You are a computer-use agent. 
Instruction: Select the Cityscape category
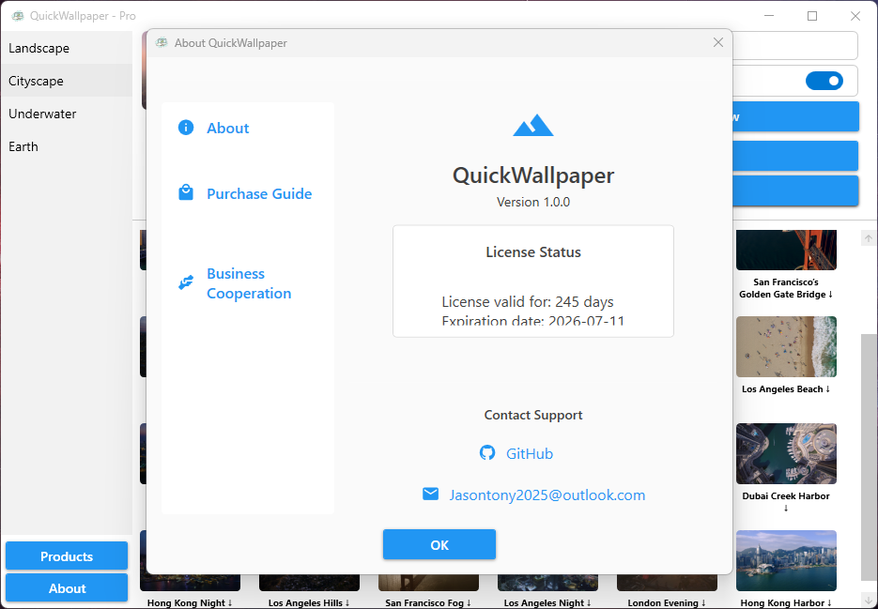pos(66,81)
